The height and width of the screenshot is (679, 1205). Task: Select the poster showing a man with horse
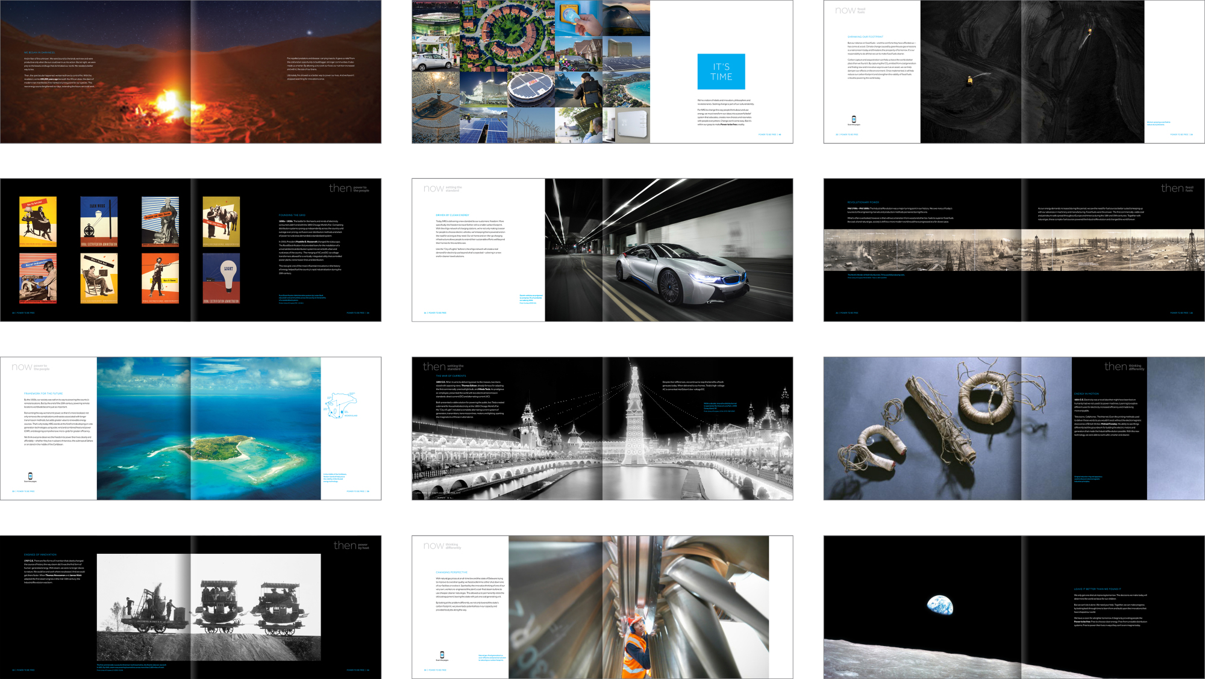click(x=221, y=222)
